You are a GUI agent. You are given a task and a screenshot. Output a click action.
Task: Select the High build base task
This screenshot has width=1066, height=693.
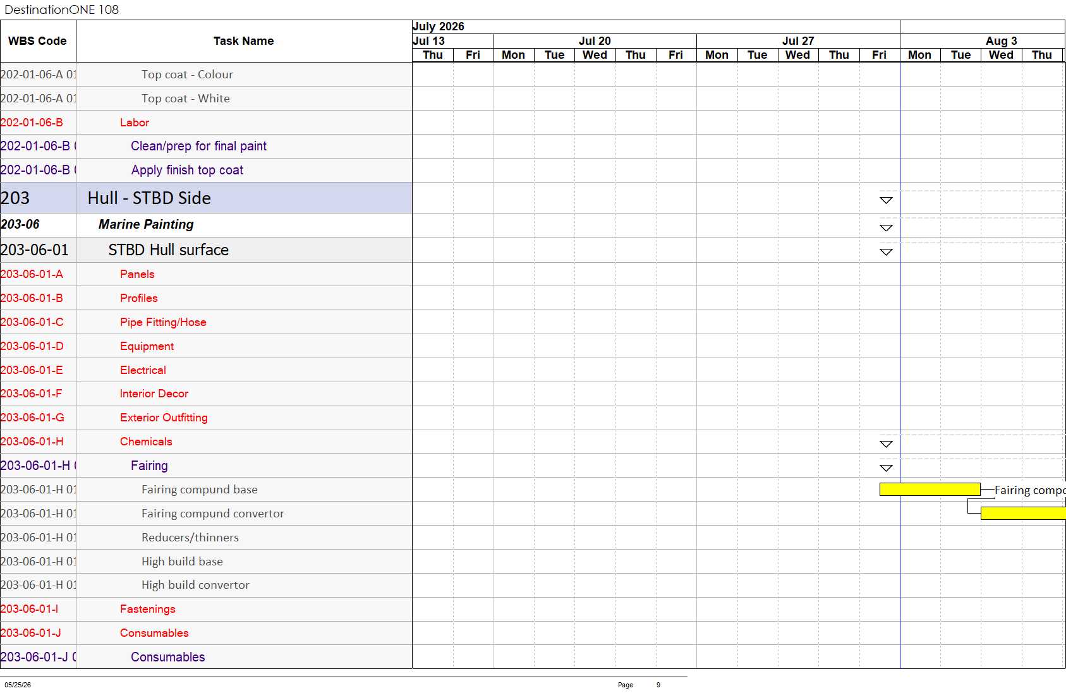coord(182,562)
